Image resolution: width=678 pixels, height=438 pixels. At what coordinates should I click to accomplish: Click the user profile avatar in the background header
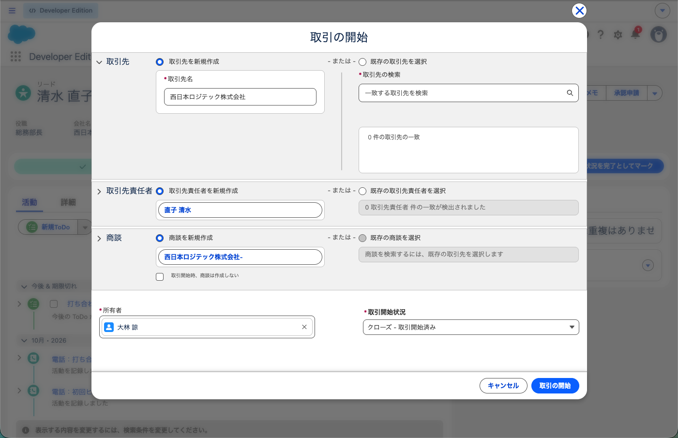pos(659,34)
